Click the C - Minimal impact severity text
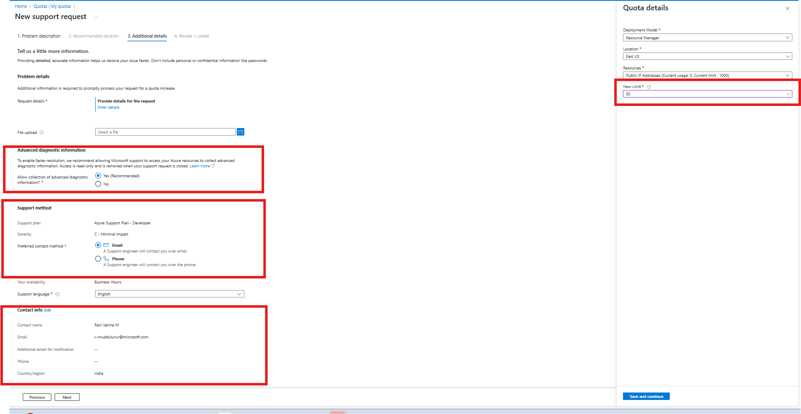The height and width of the screenshot is (414, 801). pyautogui.click(x=111, y=234)
